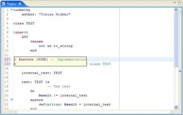Click the "do" keyword on line 19
The height and width of the screenshot is (115, 183).
tap(32, 91)
